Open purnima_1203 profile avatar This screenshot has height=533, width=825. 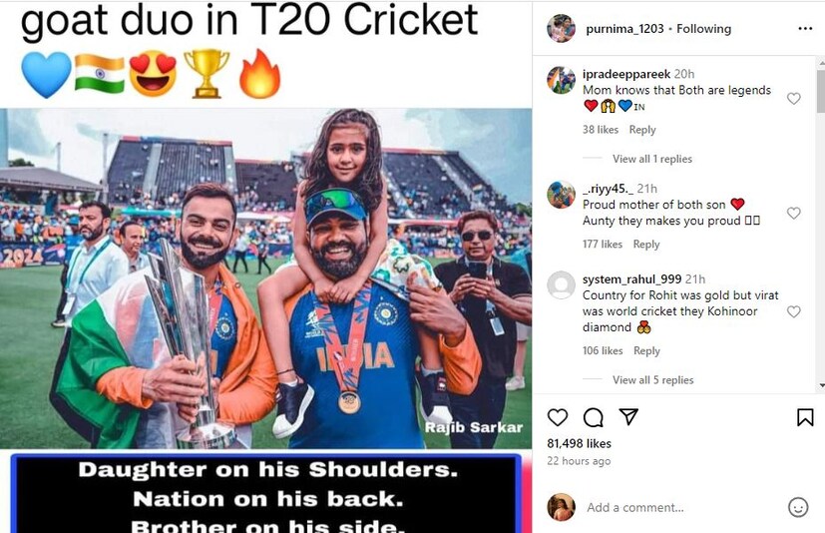pyautogui.click(x=561, y=28)
